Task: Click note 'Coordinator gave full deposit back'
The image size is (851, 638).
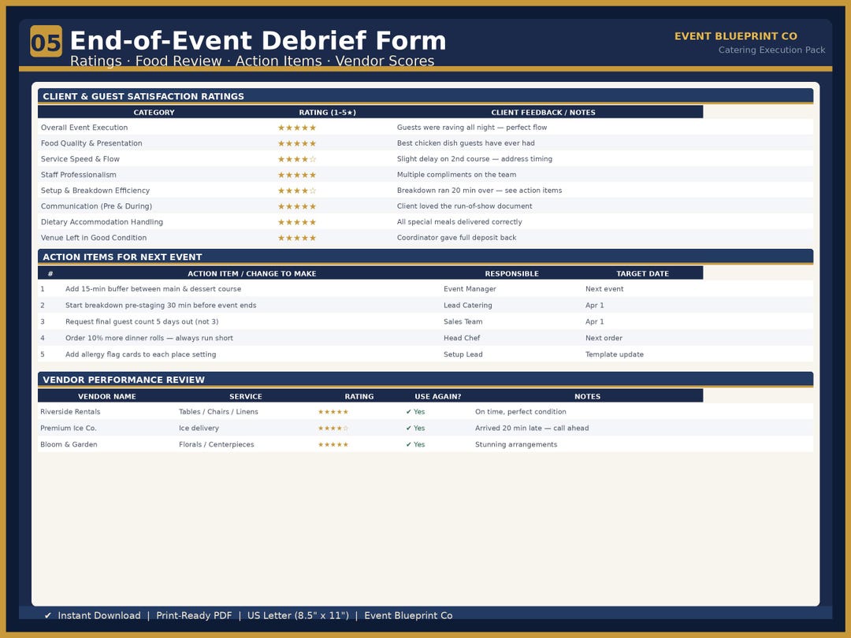Action: coord(456,238)
